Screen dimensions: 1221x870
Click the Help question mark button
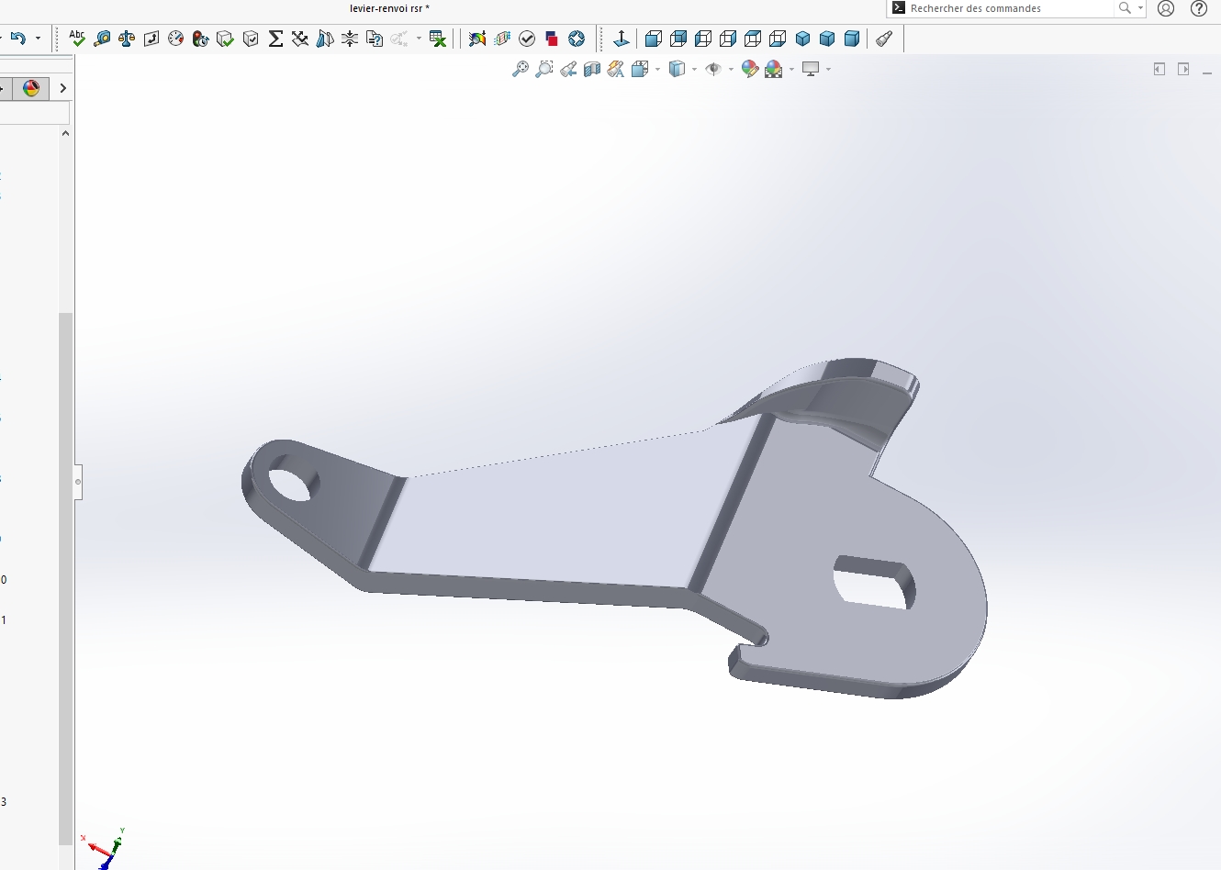[1198, 8]
